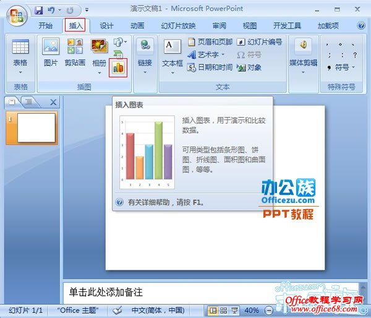Start the slide show from status bar
The width and height of the screenshot is (371, 318).
click(234, 311)
